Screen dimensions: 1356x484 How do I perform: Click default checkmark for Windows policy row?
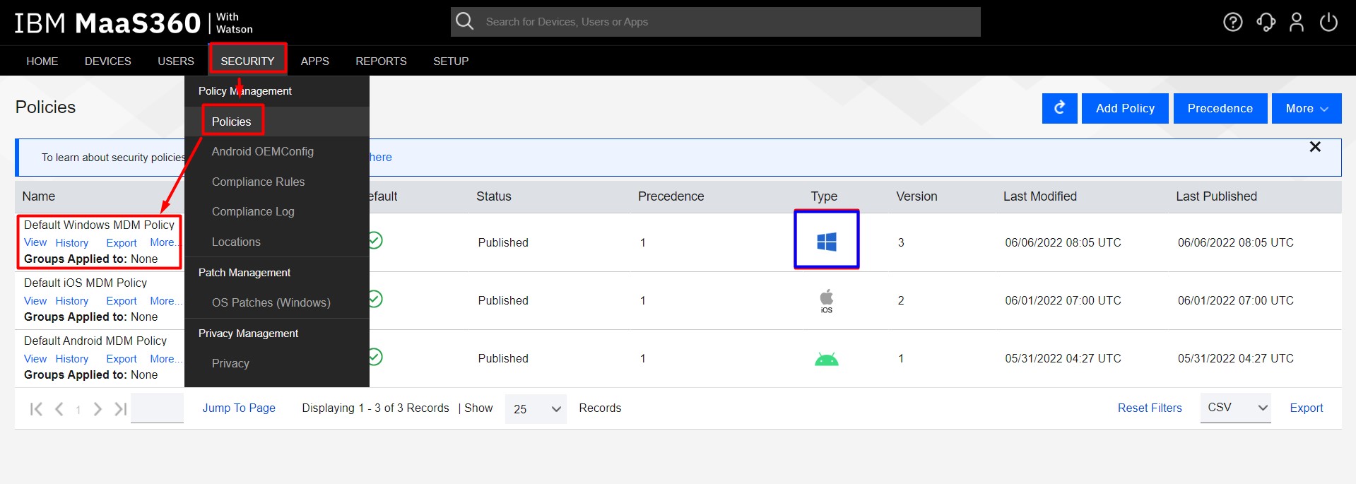click(x=375, y=240)
